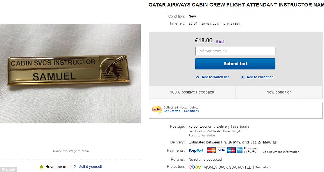Open the Nectar Conditions link
324x172 pixels.
point(191,111)
